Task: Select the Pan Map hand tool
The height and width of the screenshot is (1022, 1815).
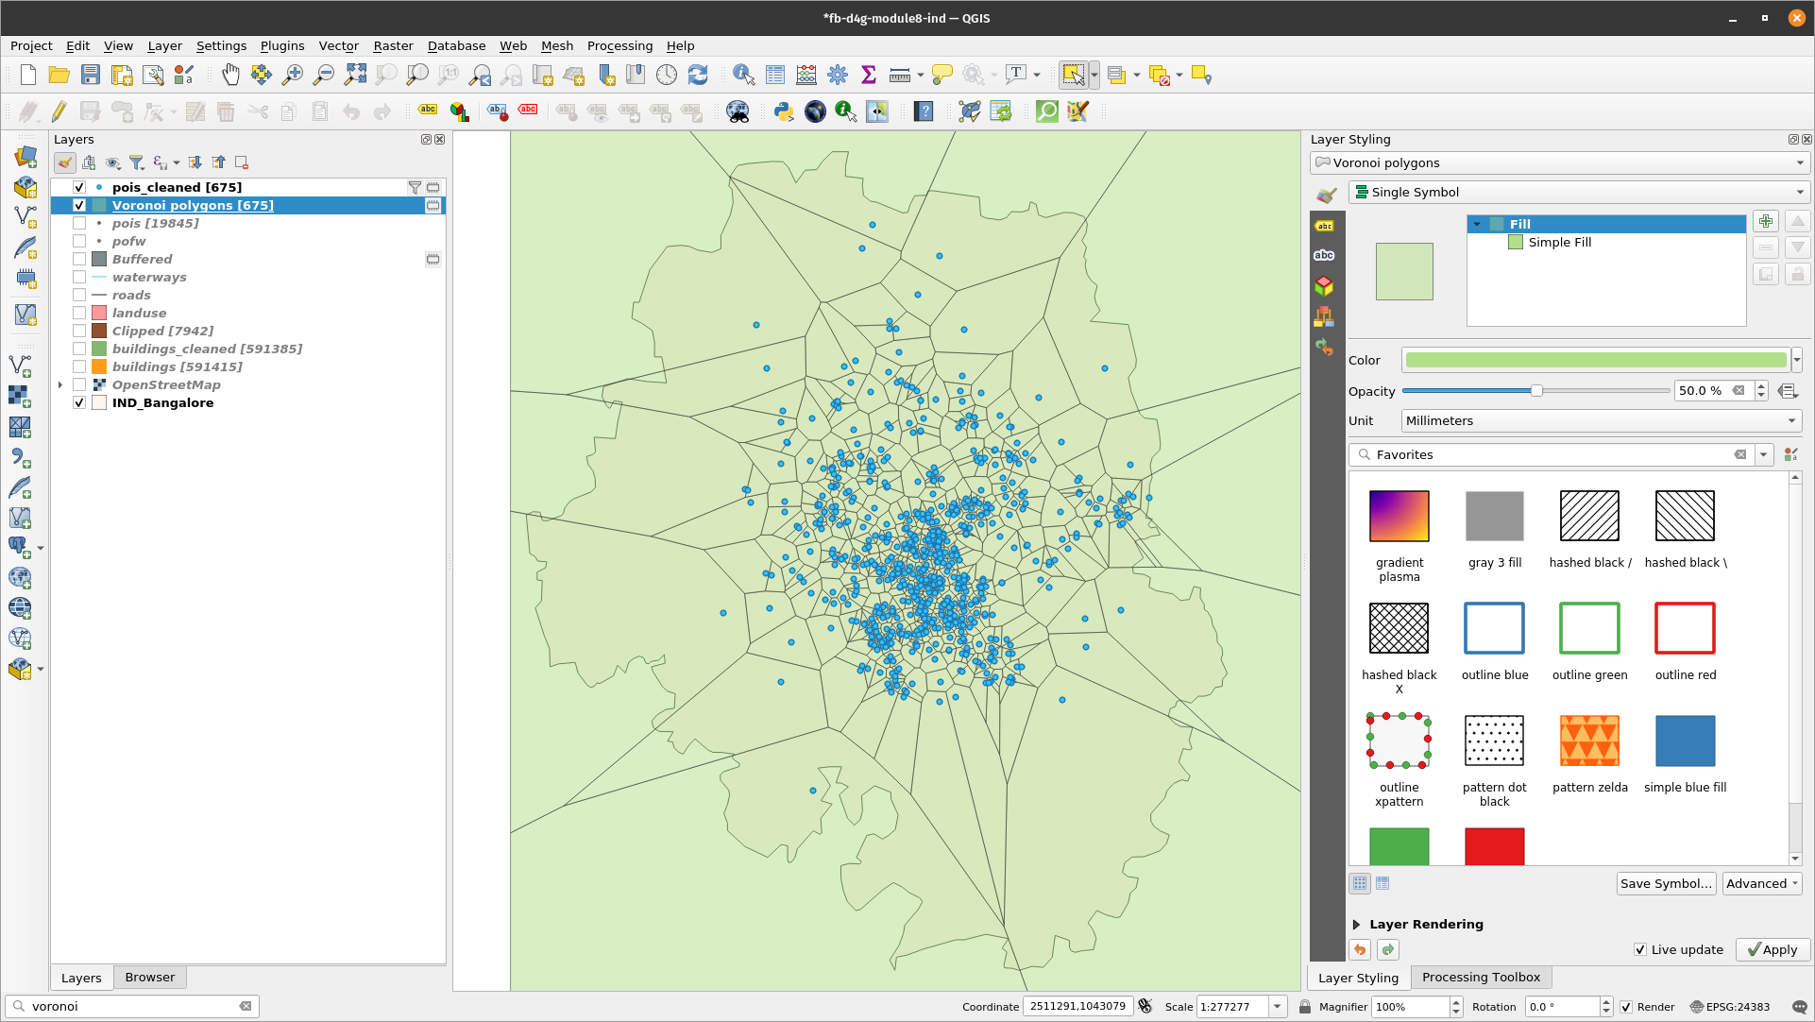Action: tap(230, 76)
